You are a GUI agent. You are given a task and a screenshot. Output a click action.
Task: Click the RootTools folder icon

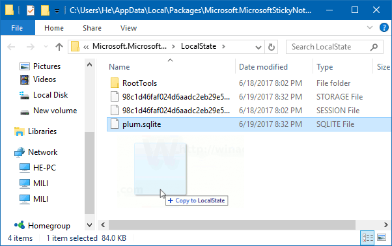tap(115, 83)
